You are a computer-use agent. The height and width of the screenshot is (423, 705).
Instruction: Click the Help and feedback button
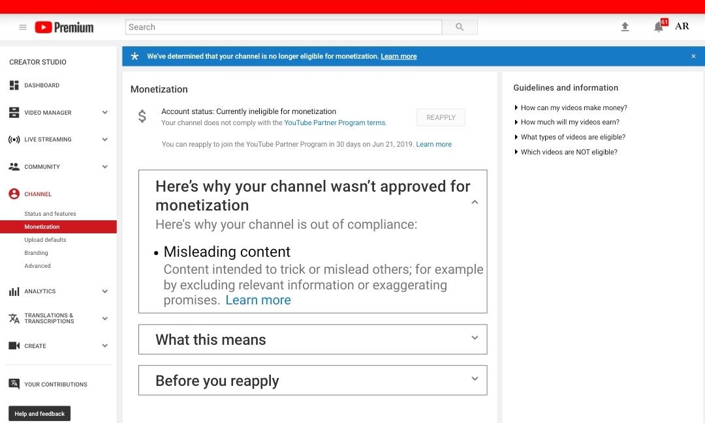click(x=40, y=414)
